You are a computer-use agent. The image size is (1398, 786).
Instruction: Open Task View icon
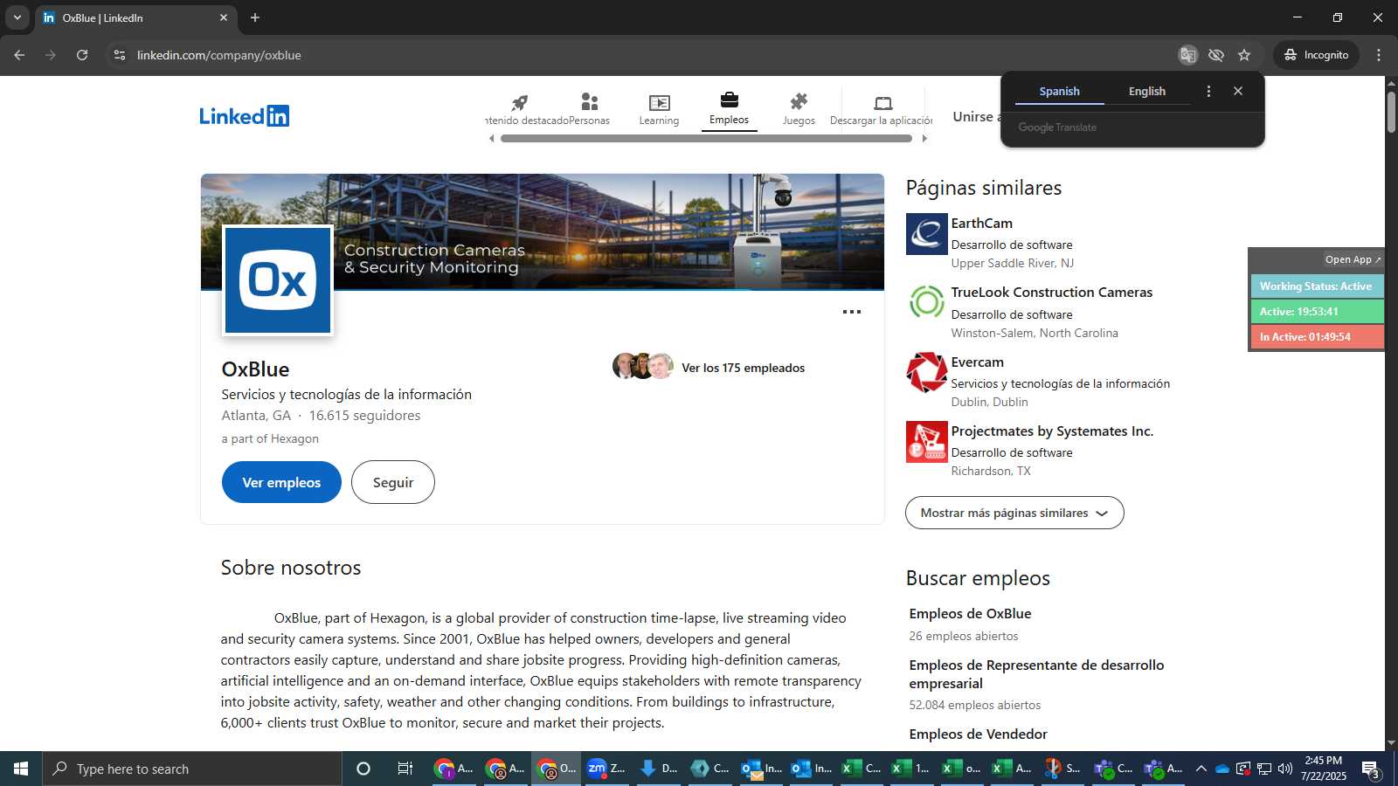(x=405, y=769)
